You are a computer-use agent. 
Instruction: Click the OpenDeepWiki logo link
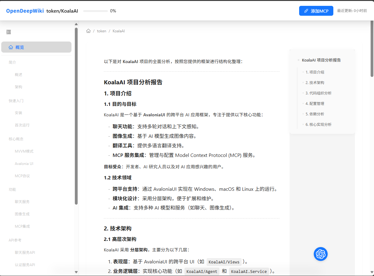pos(25,11)
